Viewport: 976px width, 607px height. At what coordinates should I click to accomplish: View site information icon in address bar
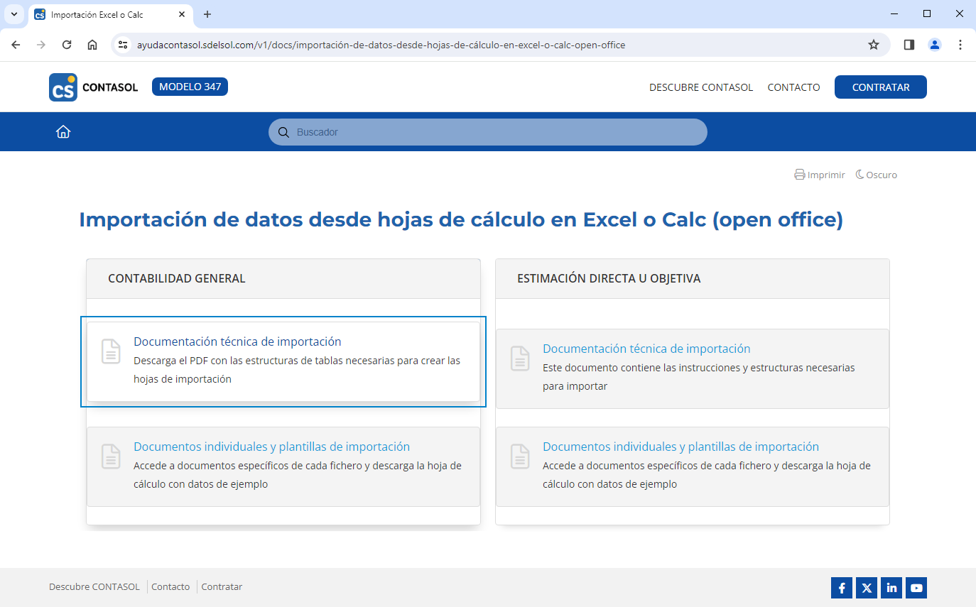pos(123,45)
